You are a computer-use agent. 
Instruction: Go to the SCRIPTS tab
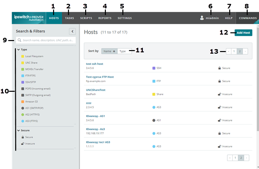[x=86, y=18]
